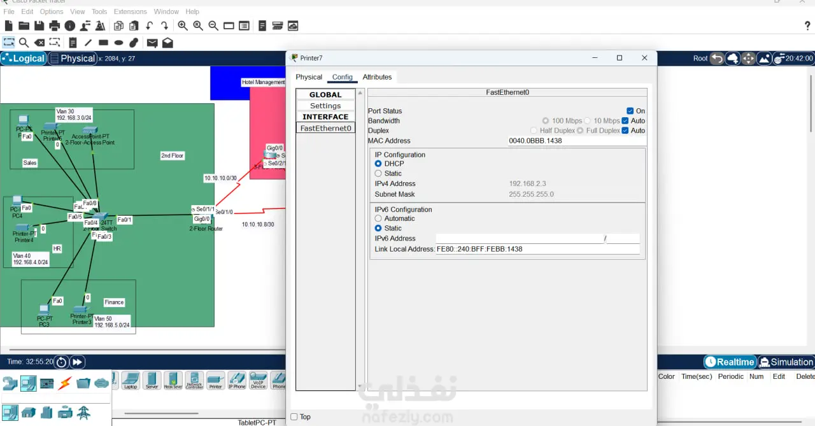The image size is (815, 426).
Task: Open a file with the folder icon
Action: [24, 25]
